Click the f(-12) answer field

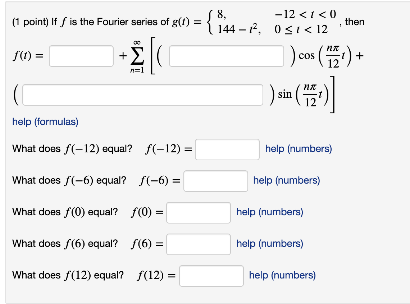pyautogui.click(x=227, y=149)
